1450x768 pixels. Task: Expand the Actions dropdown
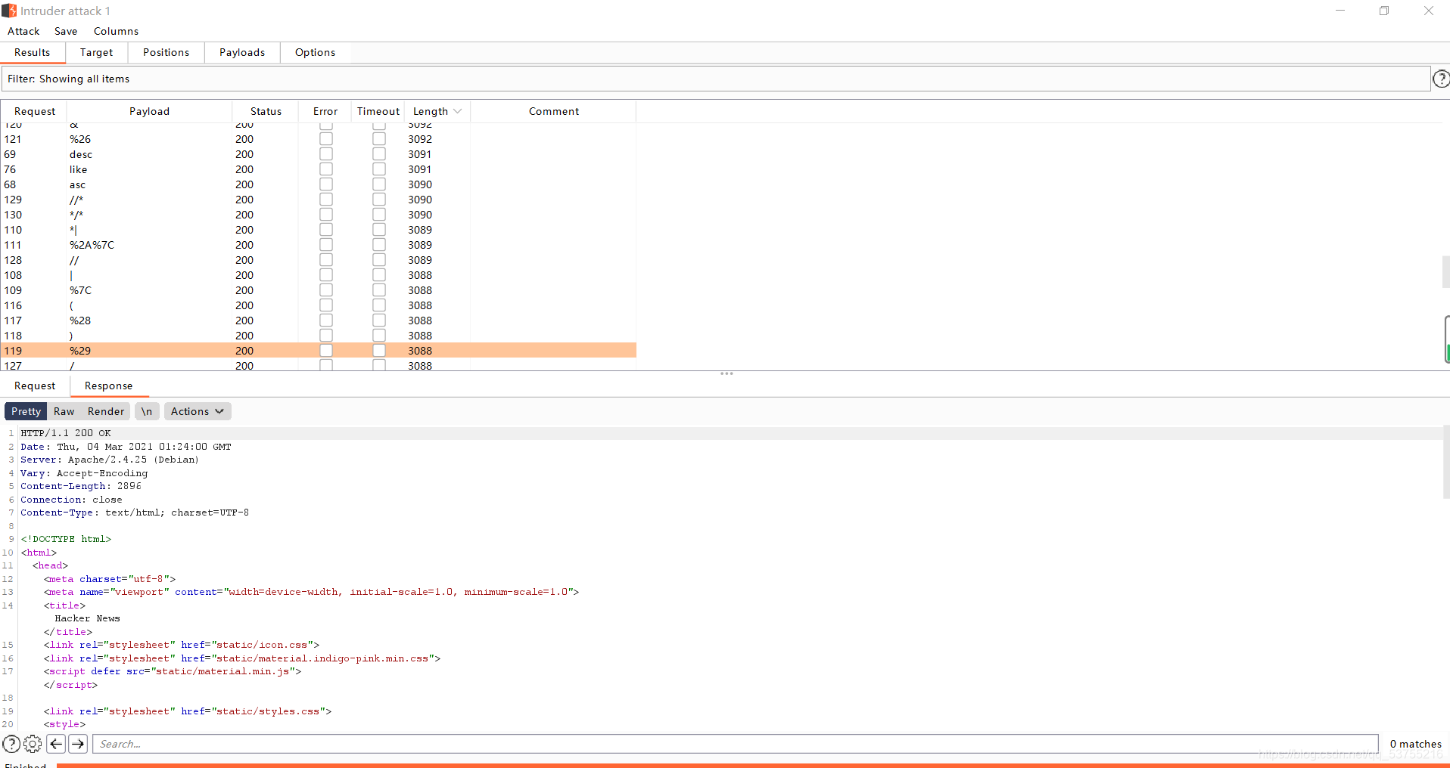tap(198, 411)
